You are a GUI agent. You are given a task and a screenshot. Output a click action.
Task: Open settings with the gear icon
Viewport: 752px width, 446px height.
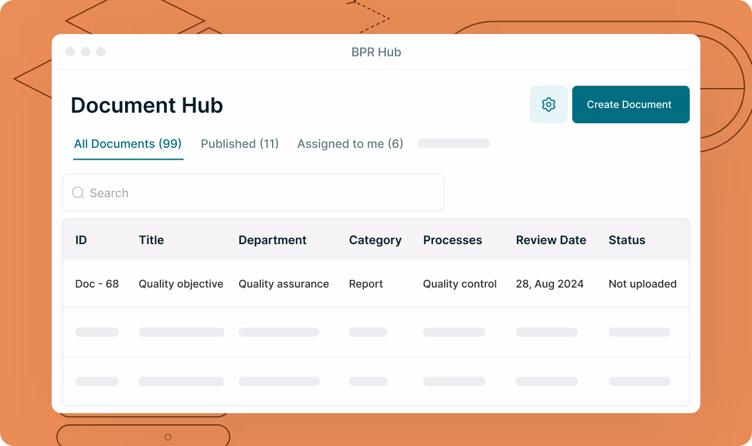pyautogui.click(x=549, y=104)
